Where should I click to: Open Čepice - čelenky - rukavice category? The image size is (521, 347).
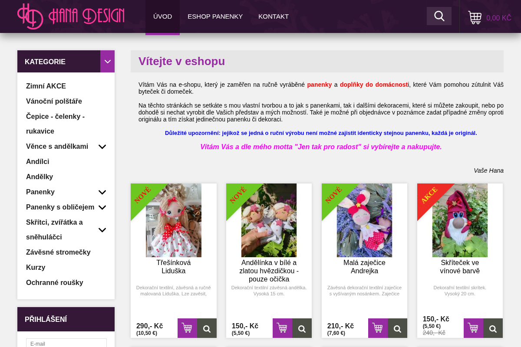point(55,124)
